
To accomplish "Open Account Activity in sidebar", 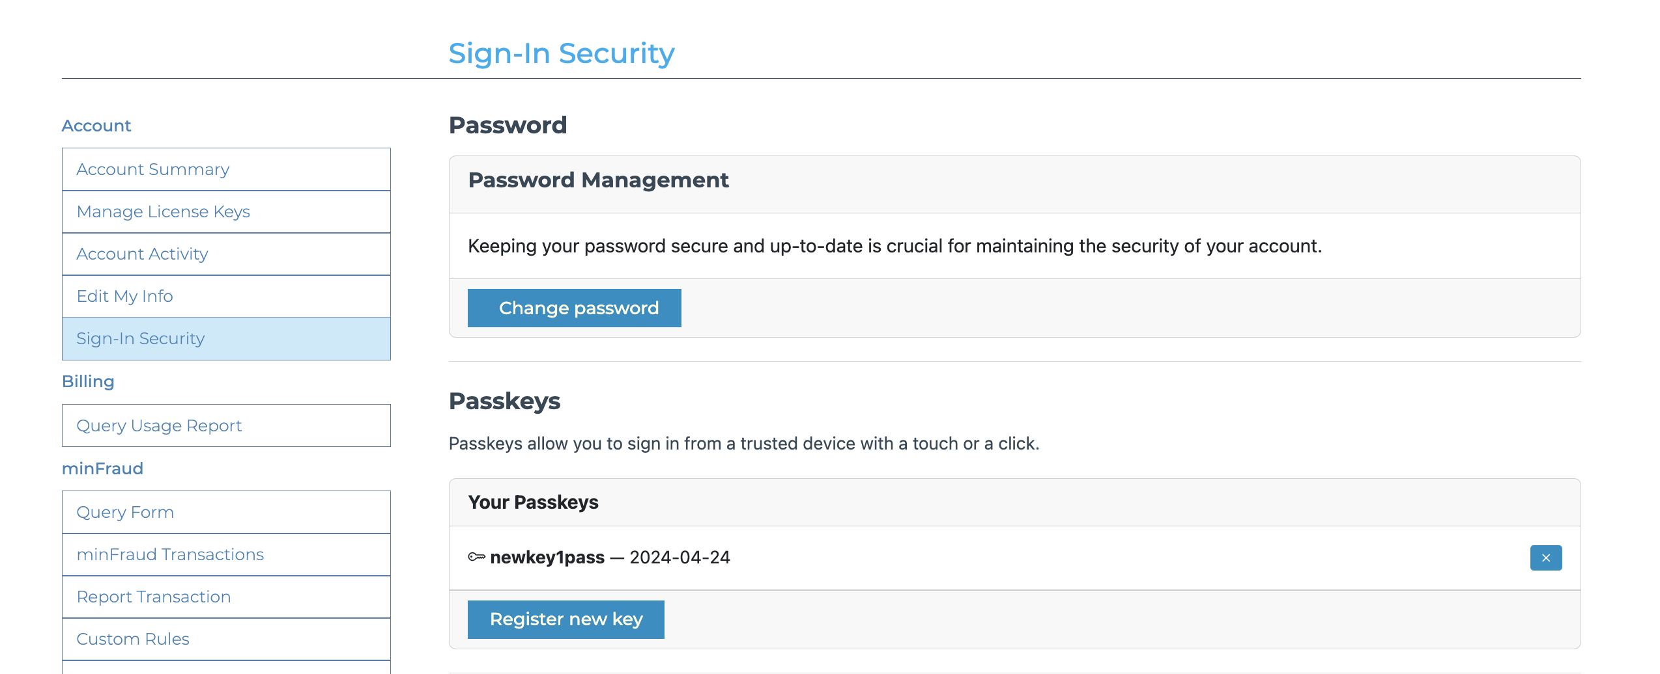I will click(x=142, y=254).
